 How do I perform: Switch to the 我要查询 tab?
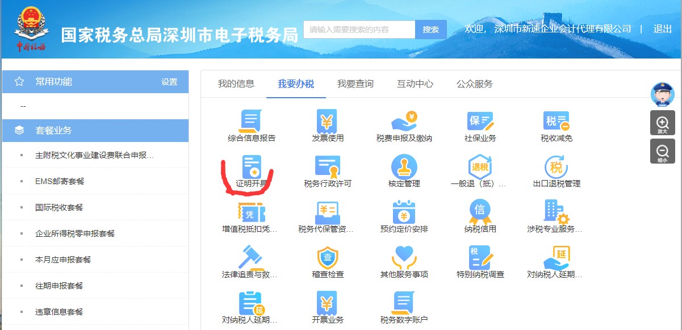click(x=355, y=84)
